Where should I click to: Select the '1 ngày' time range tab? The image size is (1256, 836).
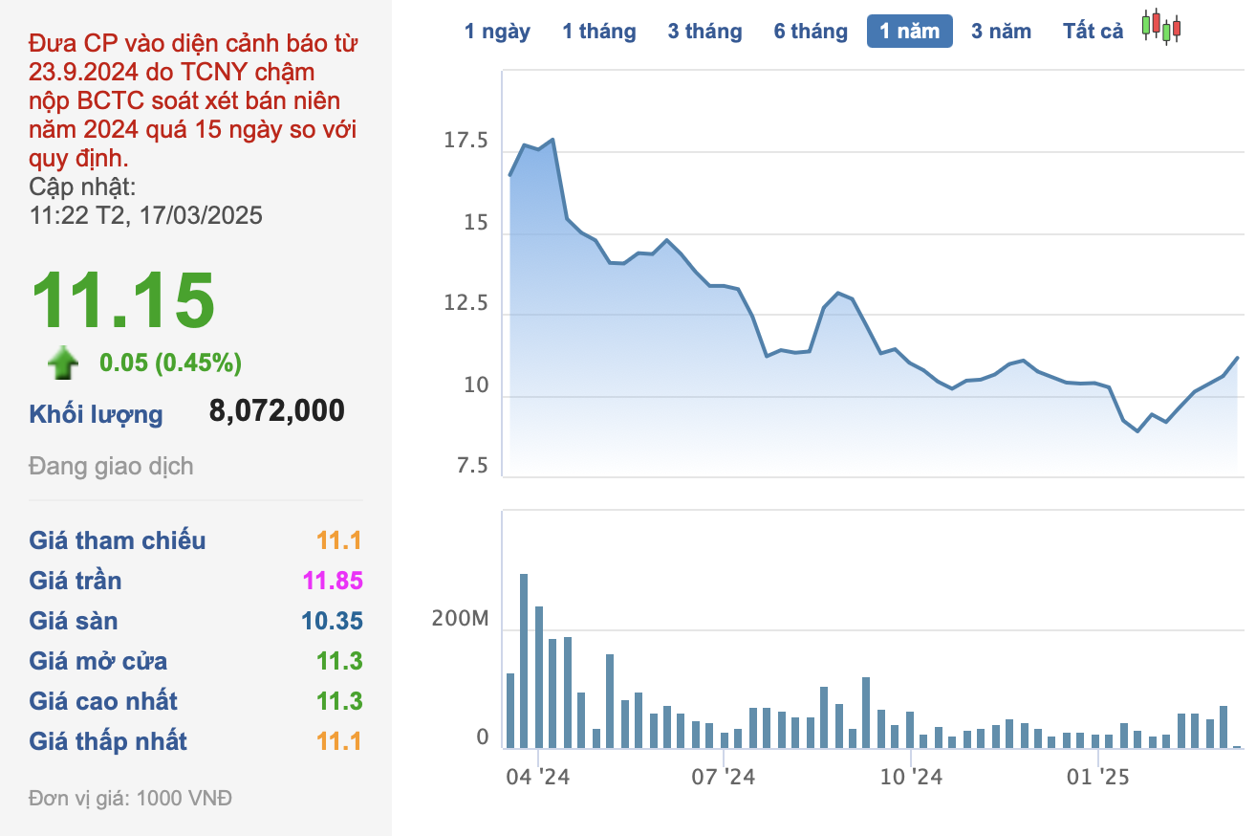[497, 32]
